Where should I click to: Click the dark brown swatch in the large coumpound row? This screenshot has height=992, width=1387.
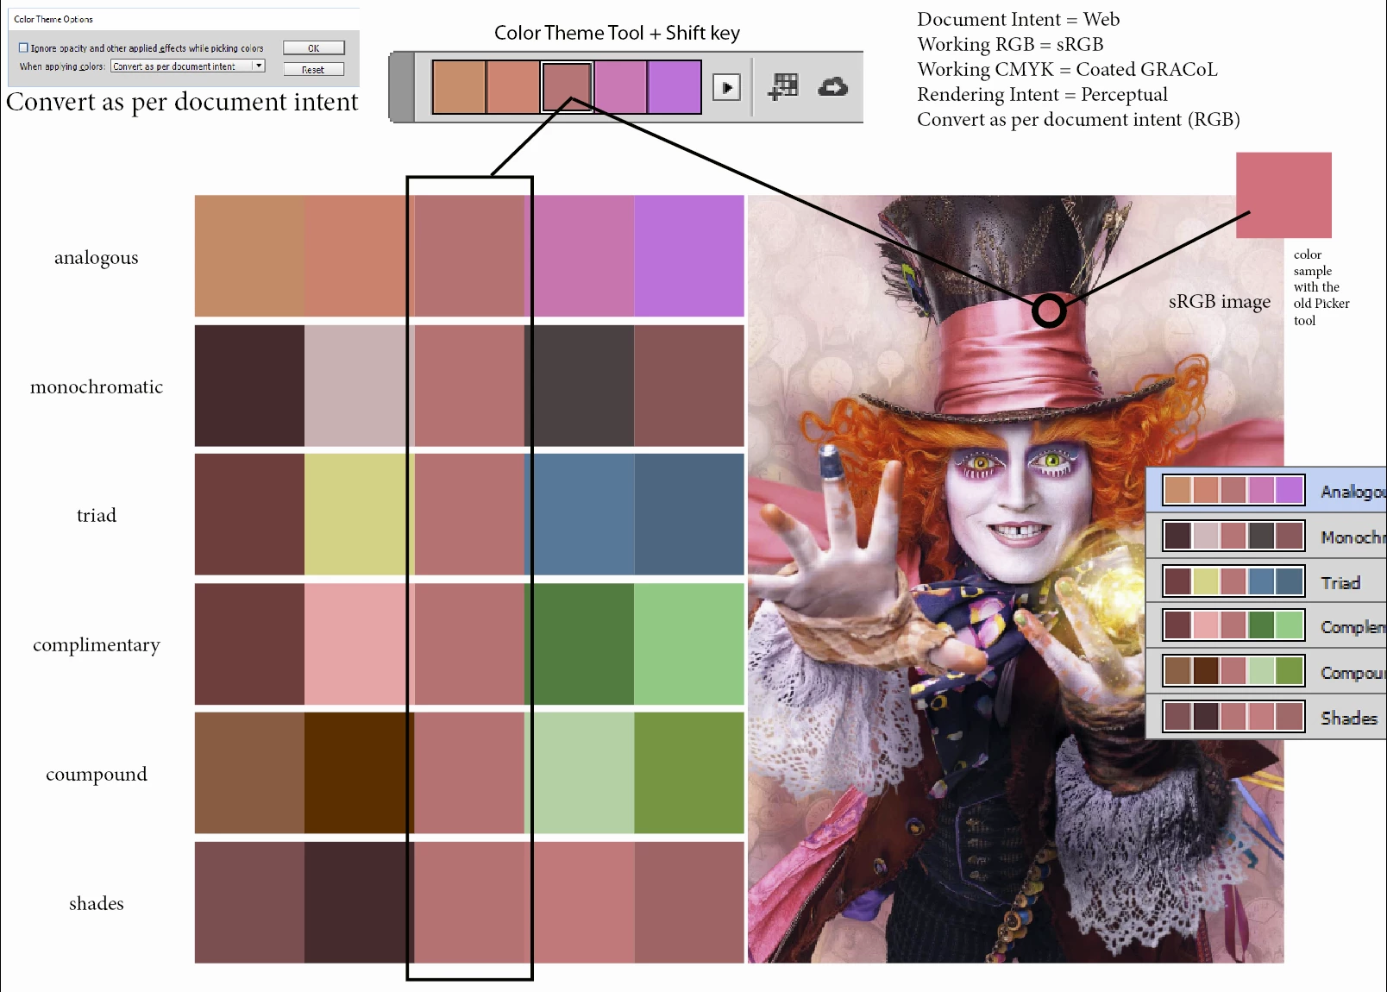(359, 773)
